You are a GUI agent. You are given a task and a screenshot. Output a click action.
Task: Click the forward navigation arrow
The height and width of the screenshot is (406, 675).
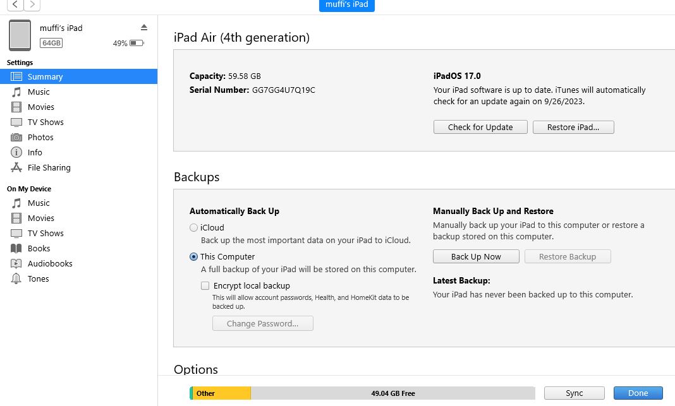32,4
